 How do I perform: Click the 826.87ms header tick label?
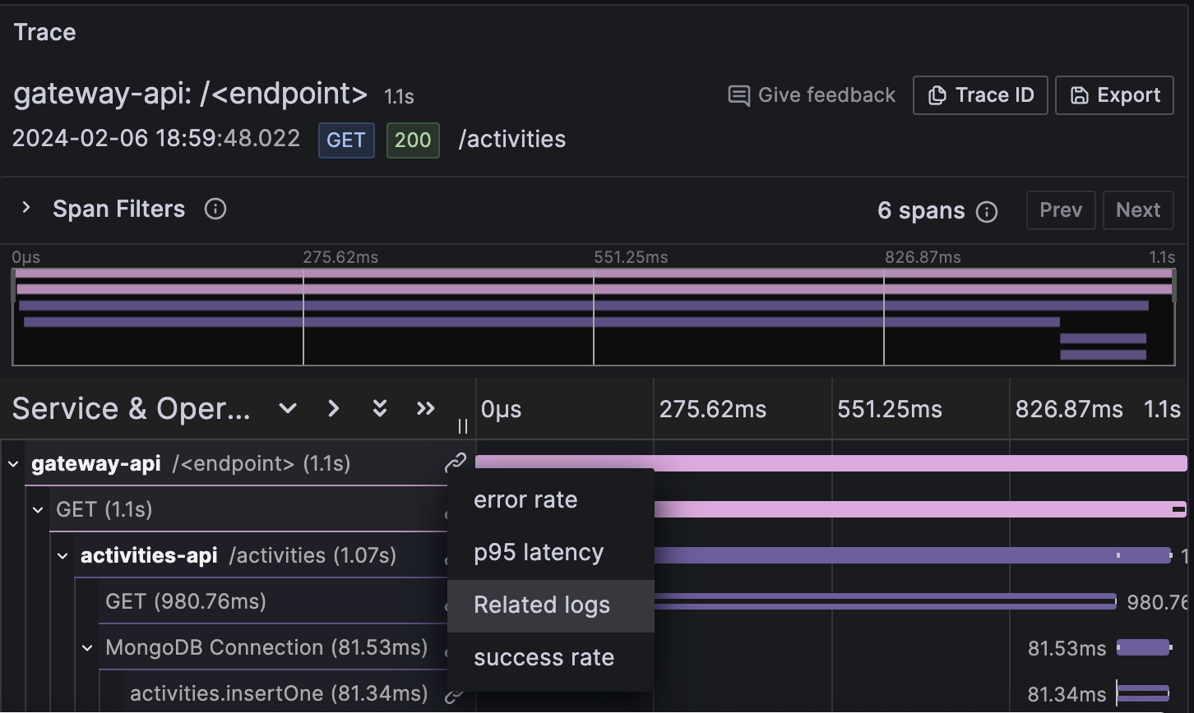1069,409
